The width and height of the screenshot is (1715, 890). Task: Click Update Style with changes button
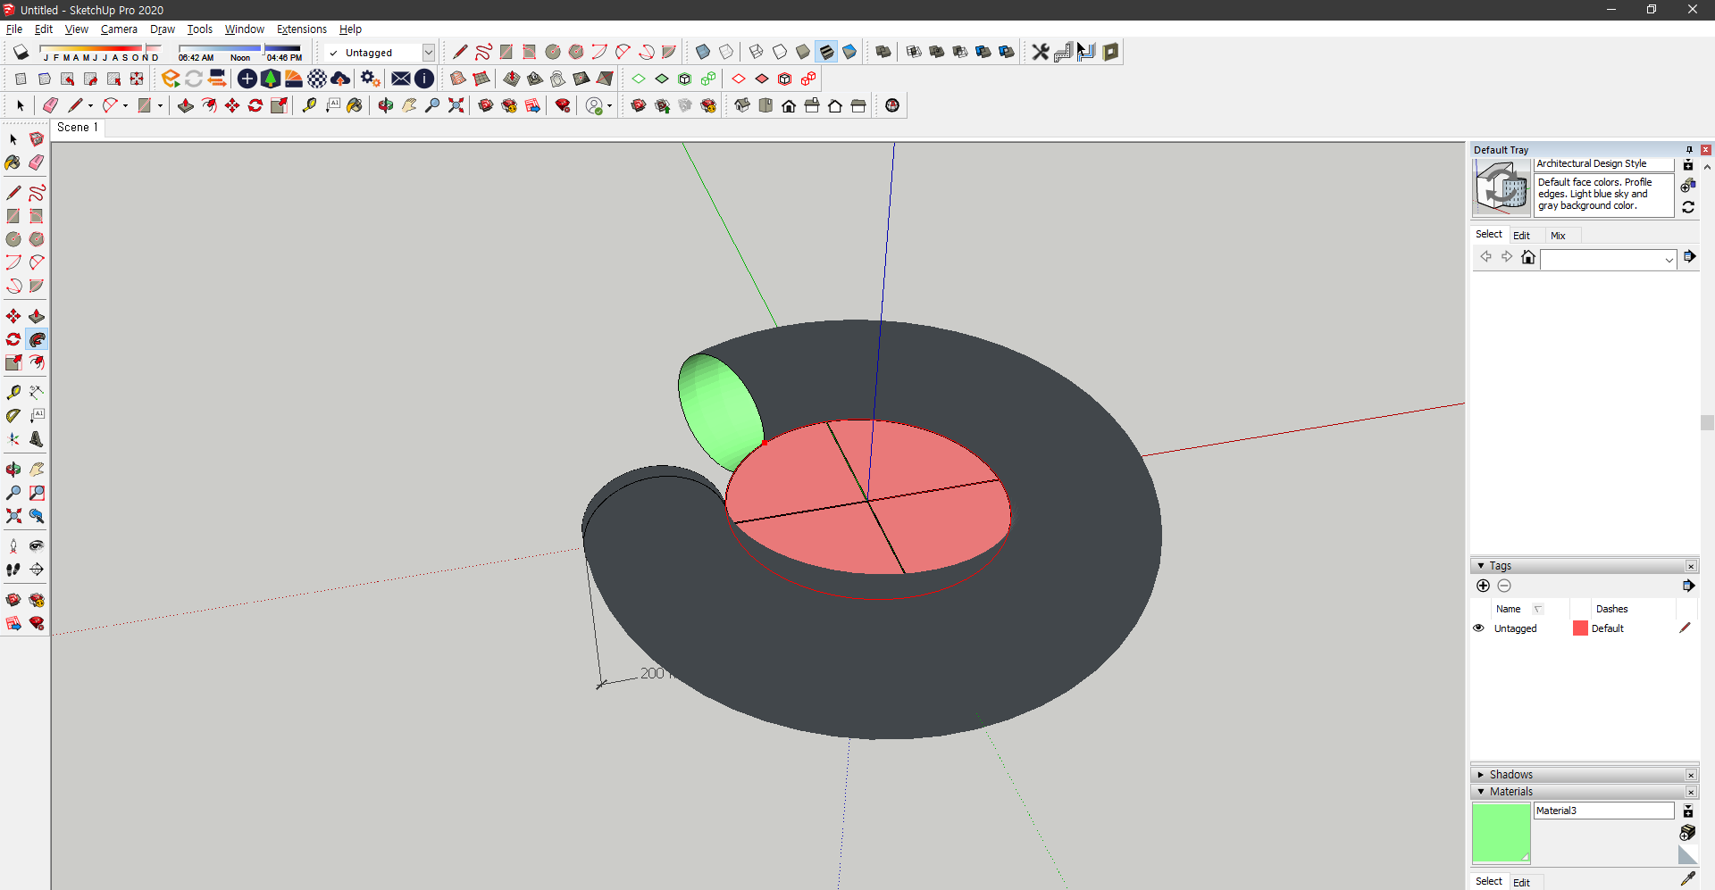(x=1688, y=207)
